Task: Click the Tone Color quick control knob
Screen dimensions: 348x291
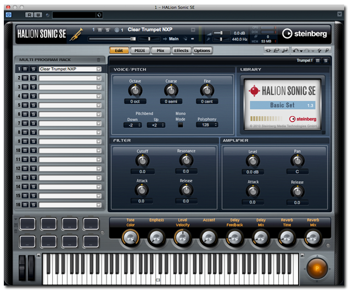Action: tap(131, 238)
